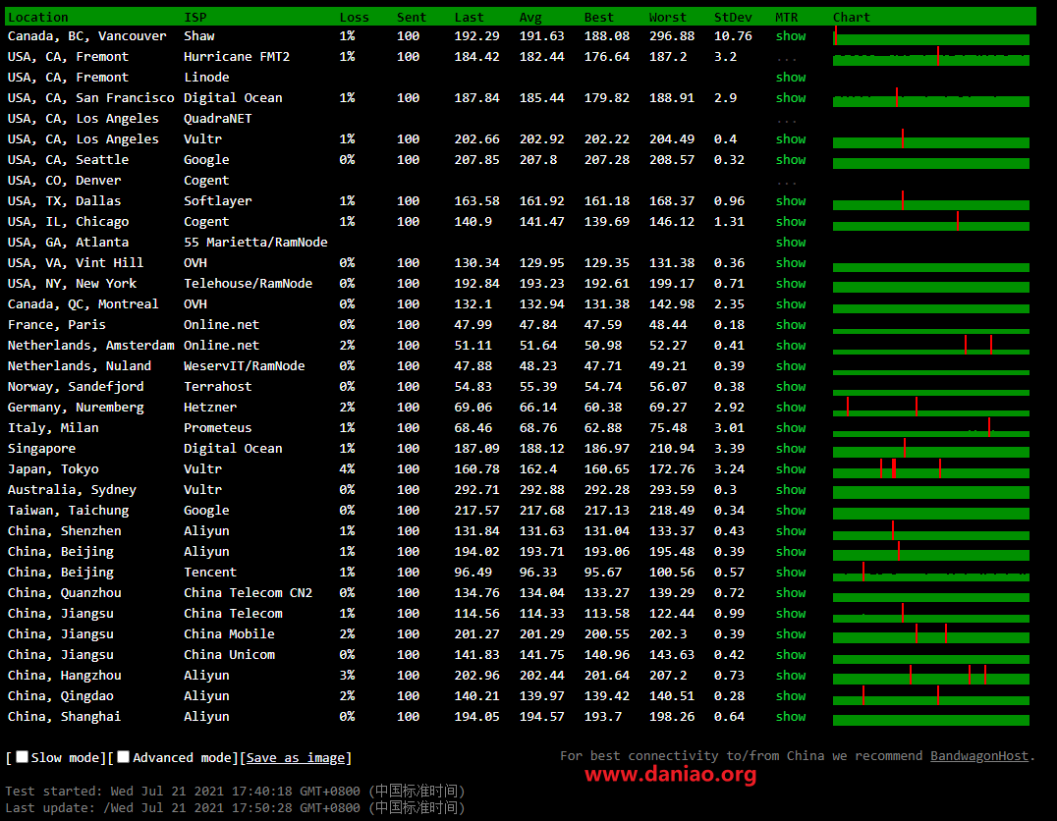Show MTR for Taichung Google

click(x=791, y=511)
